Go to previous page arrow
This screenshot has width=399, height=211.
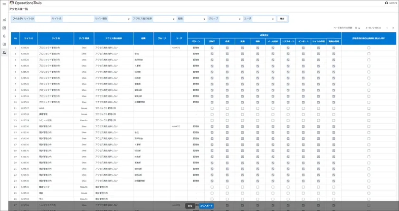pyautogui.click(x=387, y=28)
